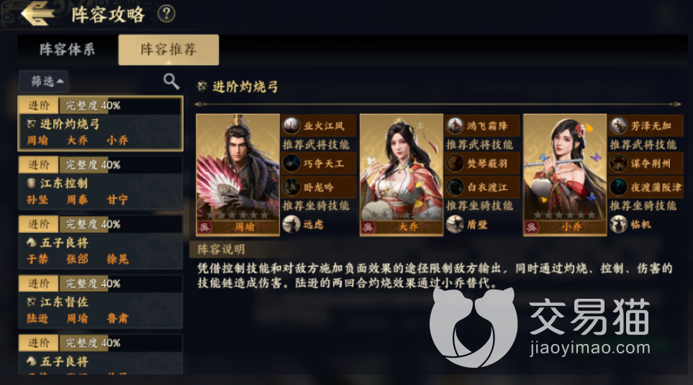Open the 江东督佐 lineup entry
Viewport: 693px width, 385px height.
click(100, 301)
